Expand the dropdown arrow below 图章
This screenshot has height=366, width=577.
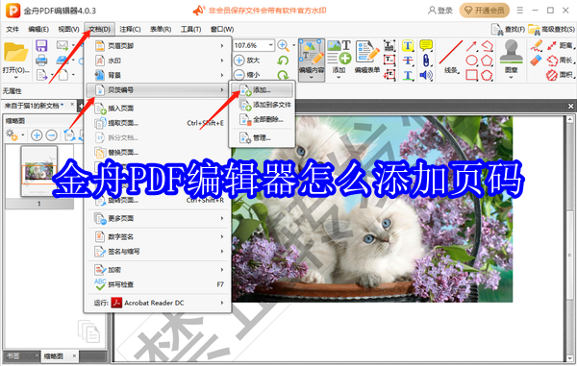[x=512, y=77]
